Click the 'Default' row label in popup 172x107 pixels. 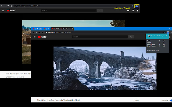149,43
